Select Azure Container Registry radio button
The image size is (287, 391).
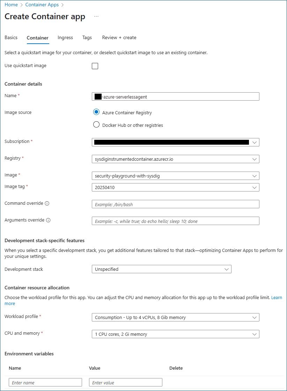[x=96, y=112]
